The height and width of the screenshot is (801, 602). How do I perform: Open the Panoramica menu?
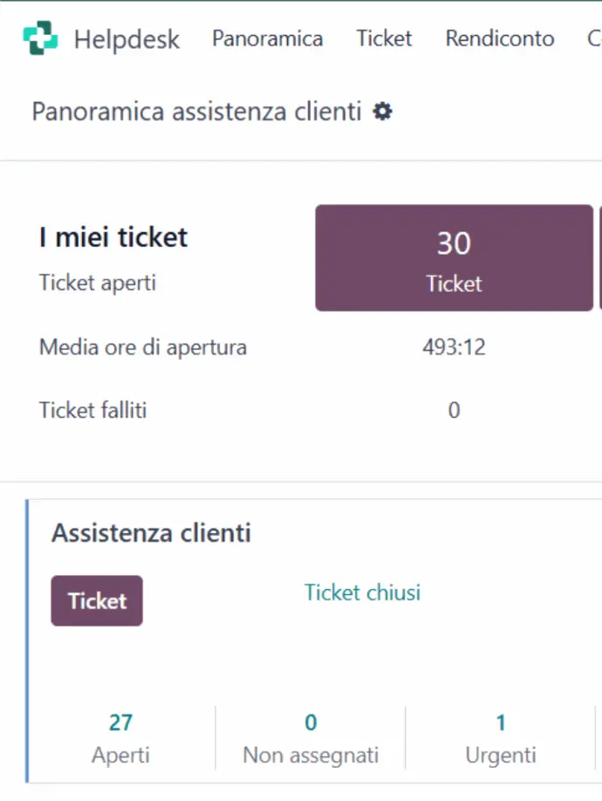[267, 39]
